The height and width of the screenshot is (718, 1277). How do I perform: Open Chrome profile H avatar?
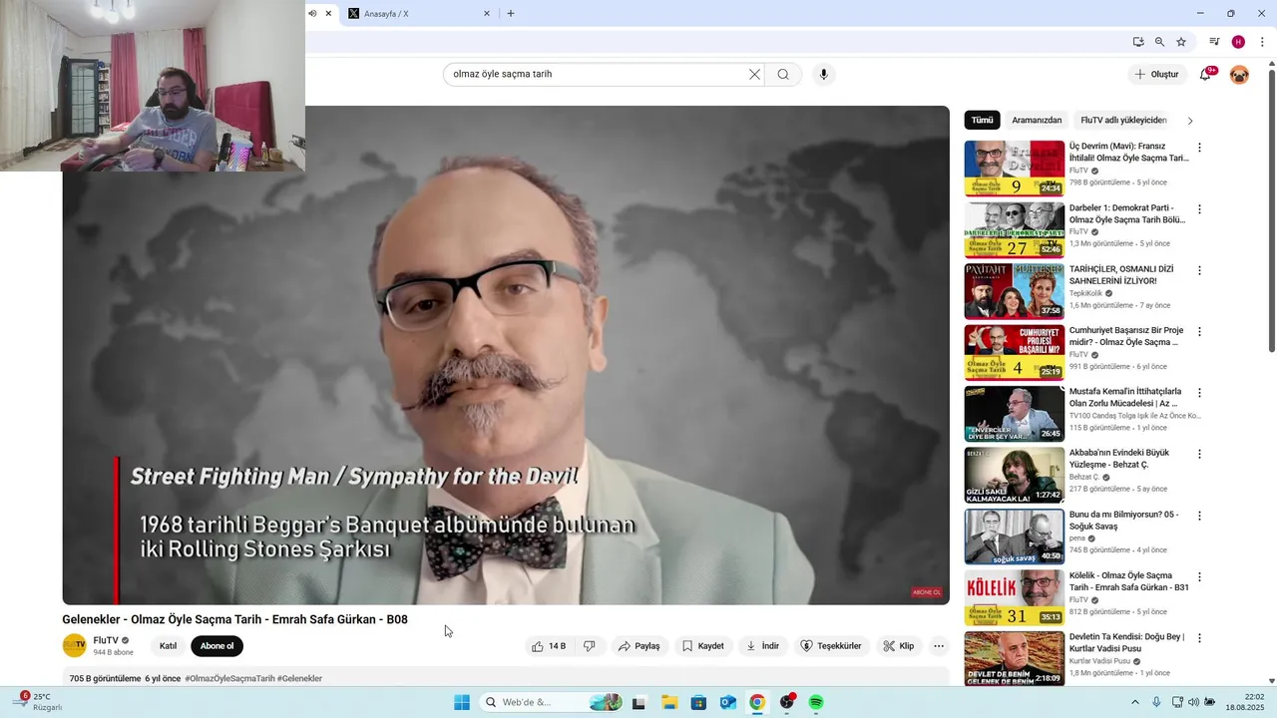point(1238,42)
